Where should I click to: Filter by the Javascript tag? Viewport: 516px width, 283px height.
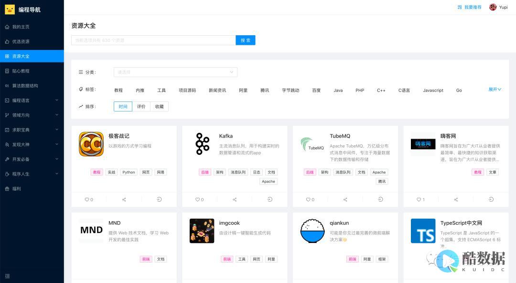pyautogui.click(x=433, y=91)
